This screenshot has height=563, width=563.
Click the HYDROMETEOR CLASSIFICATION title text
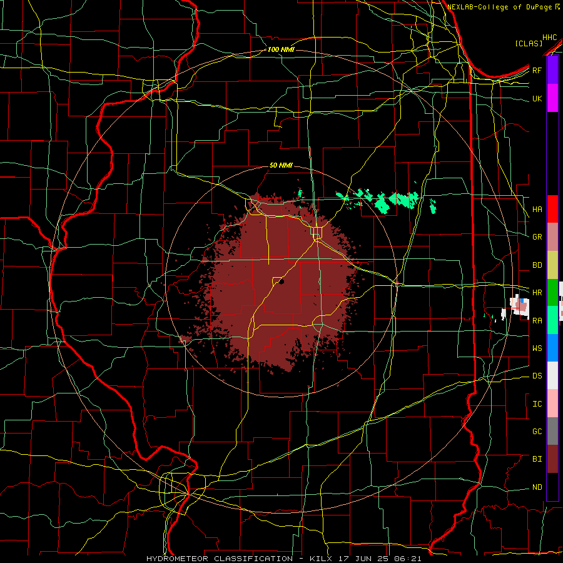(x=220, y=559)
